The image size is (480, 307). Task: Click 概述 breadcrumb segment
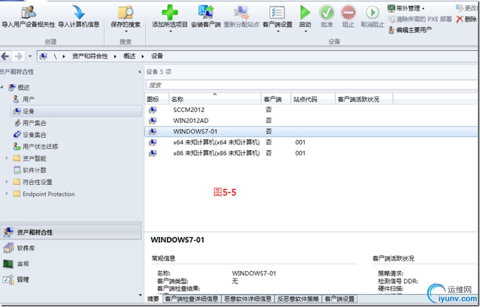point(130,56)
